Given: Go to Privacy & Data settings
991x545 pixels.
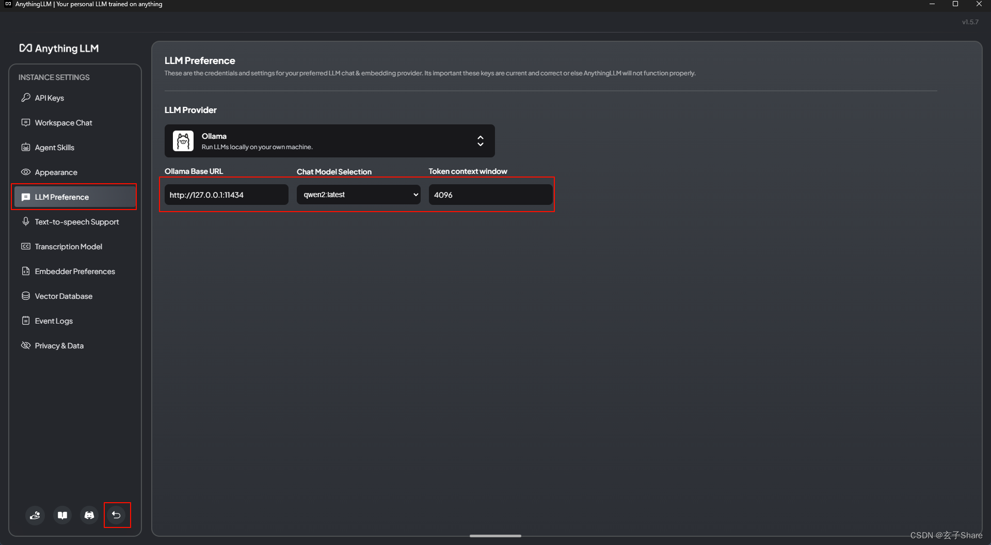Looking at the screenshot, I should tap(75, 345).
